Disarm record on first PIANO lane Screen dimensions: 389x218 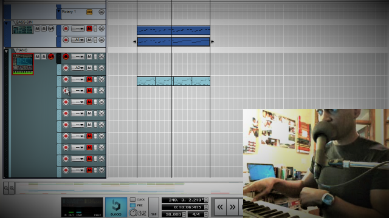click(66, 56)
